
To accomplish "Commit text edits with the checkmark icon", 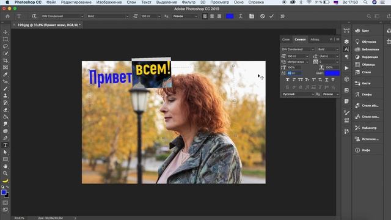I will (x=271, y=16).
